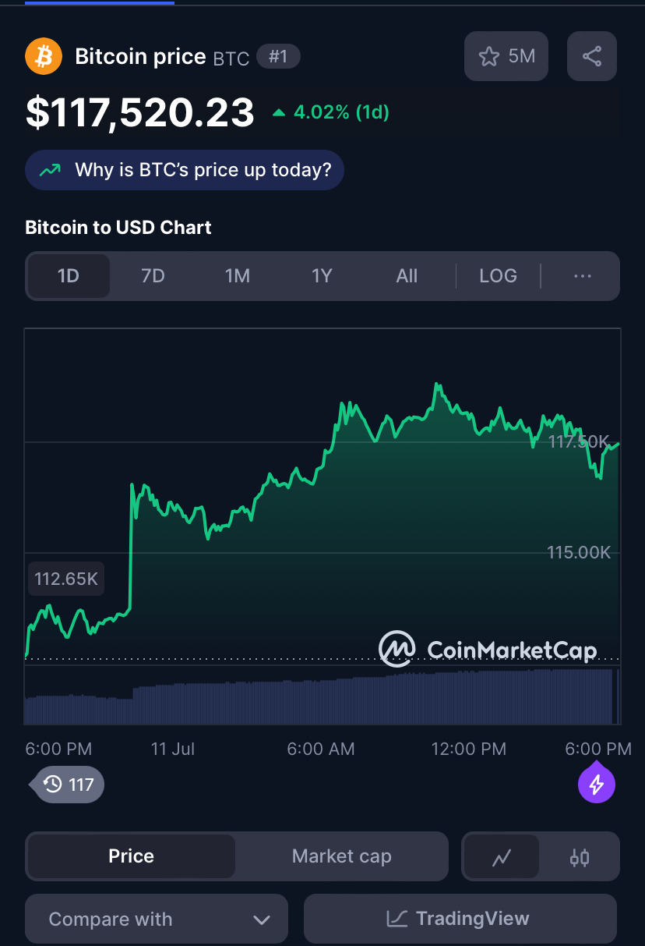
Task: Toggle the LOG scale option
Action: [x=498, y=276]
